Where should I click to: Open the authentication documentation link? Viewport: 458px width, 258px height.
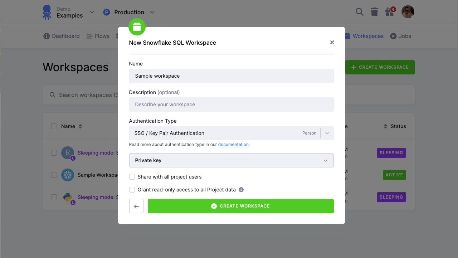(x=233, y=144)
